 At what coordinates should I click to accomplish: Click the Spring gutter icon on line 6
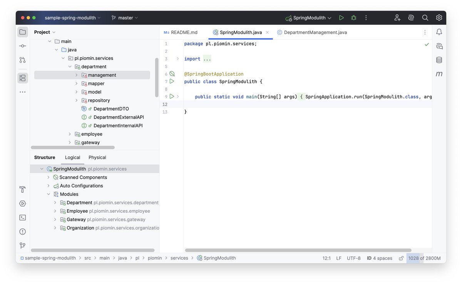(x=172, y=74)
